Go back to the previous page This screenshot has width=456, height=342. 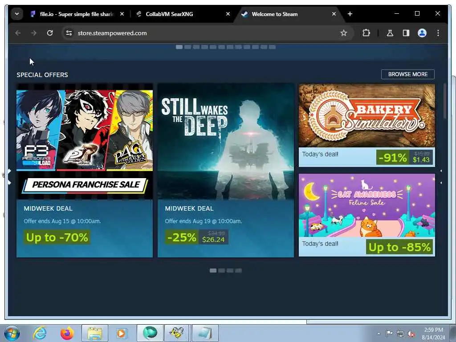pos(18,33)
